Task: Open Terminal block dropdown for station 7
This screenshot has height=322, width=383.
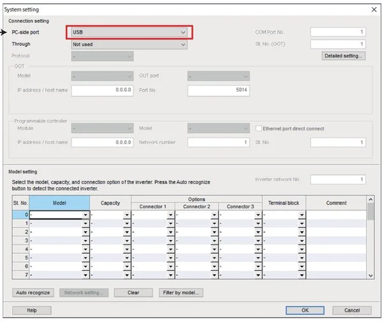Action: [x=302, y=275]
